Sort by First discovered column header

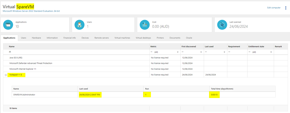tap(188, 47)
